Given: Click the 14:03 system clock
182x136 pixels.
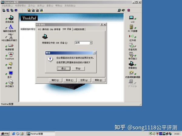Looking at the screenshot, I should 177,134.
